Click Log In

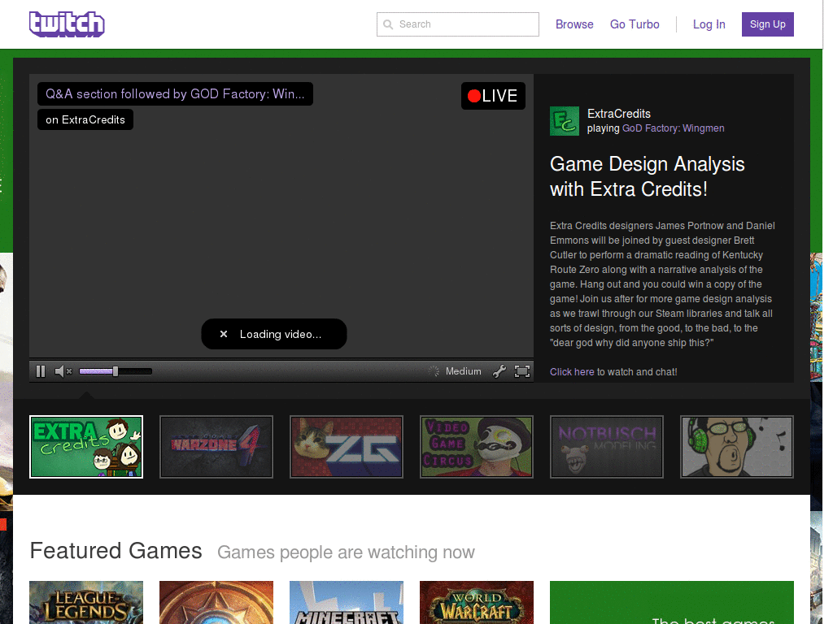click(709, 24)
